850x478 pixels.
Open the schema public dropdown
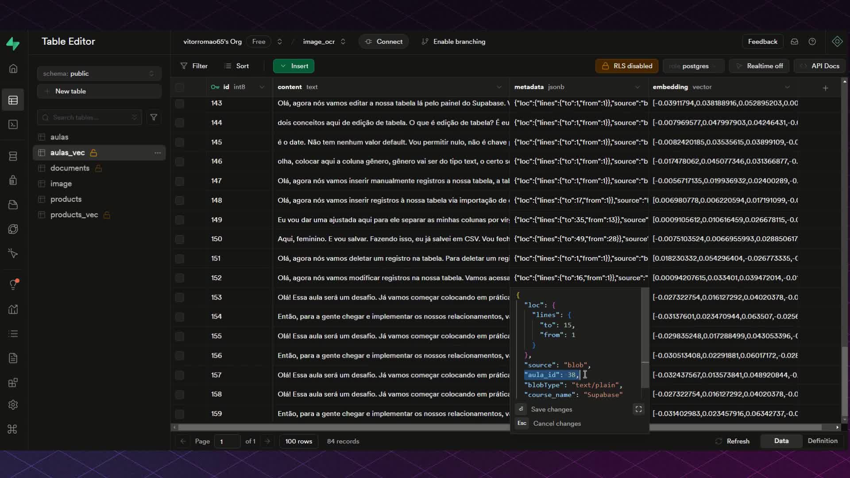pyautogui.click(x=99, y=73)
